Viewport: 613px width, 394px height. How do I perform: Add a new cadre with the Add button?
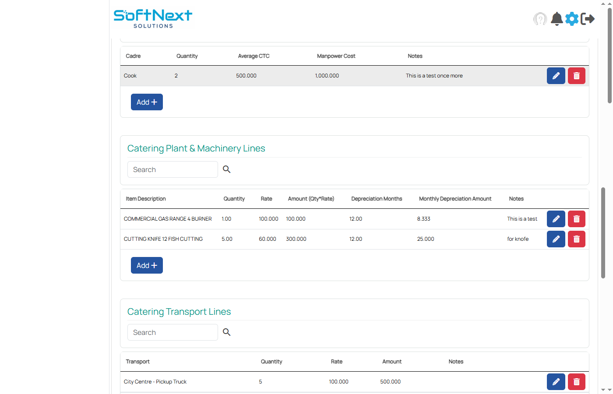147,102
